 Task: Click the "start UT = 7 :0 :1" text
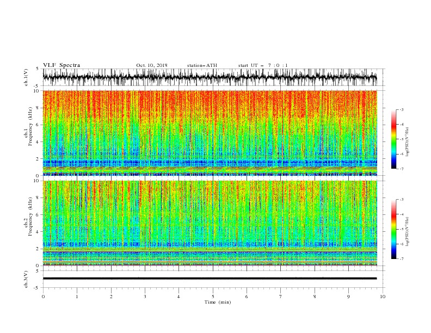[x=263, y=65]
